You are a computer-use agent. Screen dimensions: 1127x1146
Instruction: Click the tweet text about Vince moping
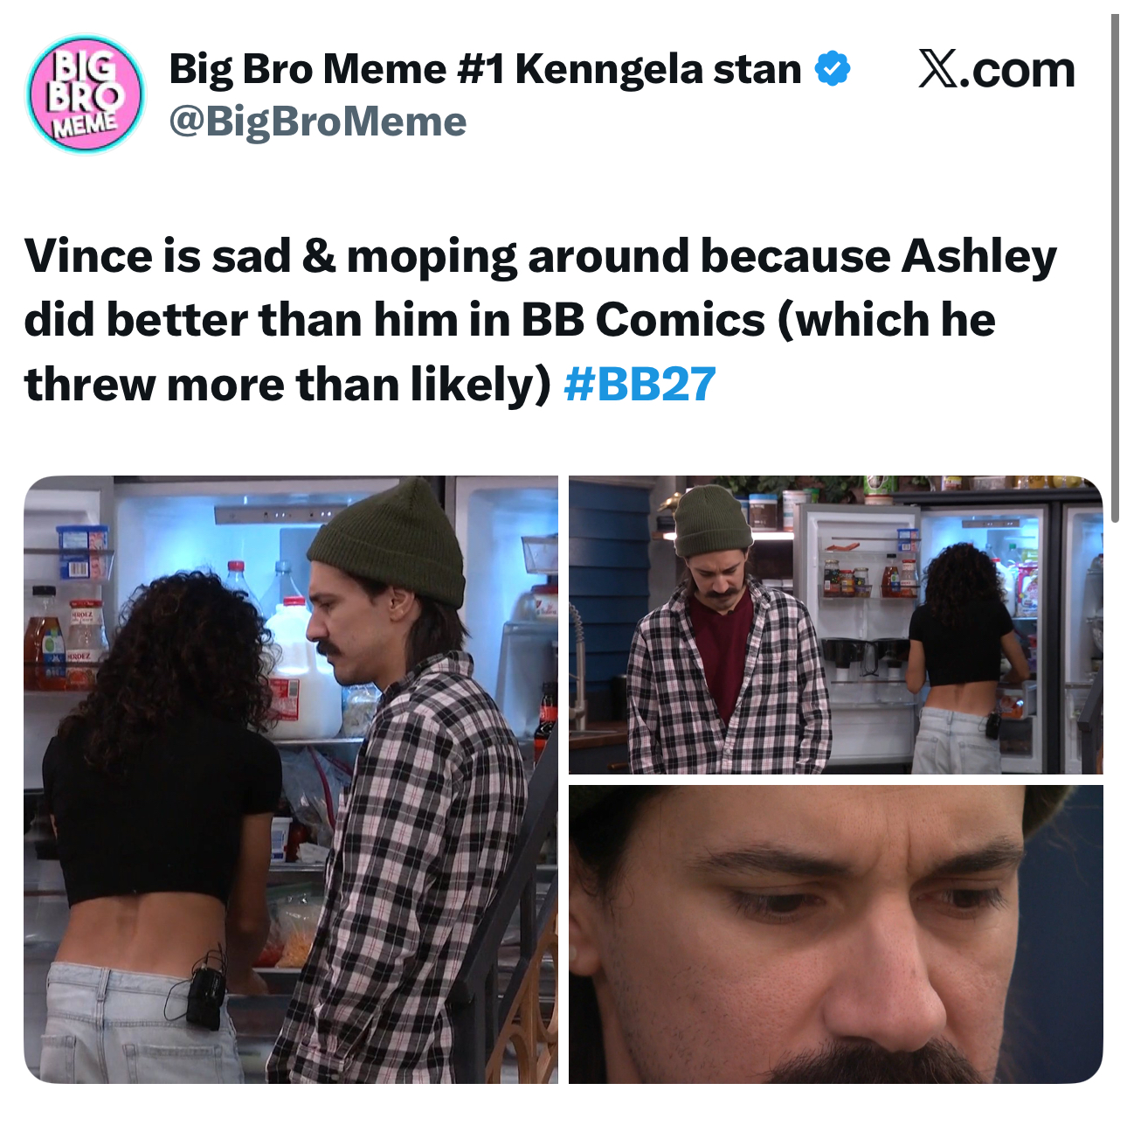click(x=541, y=320)
